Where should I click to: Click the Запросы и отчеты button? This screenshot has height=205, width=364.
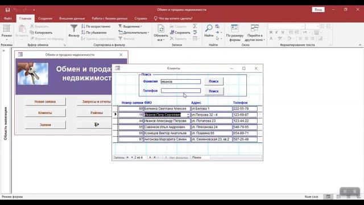(94, 101)
